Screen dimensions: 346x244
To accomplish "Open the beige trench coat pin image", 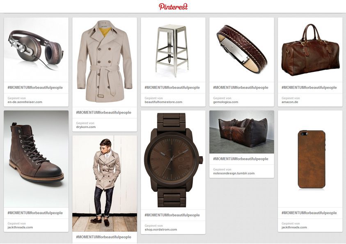I will pos(105,62).
